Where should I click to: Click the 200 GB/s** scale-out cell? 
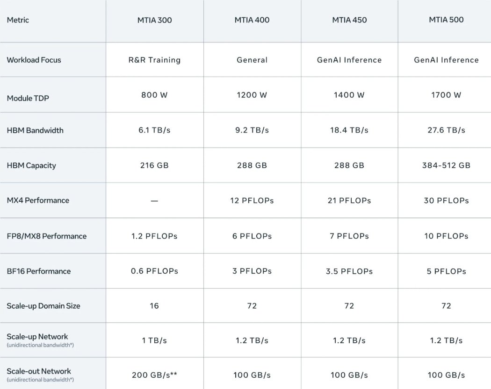pos(154,375)
